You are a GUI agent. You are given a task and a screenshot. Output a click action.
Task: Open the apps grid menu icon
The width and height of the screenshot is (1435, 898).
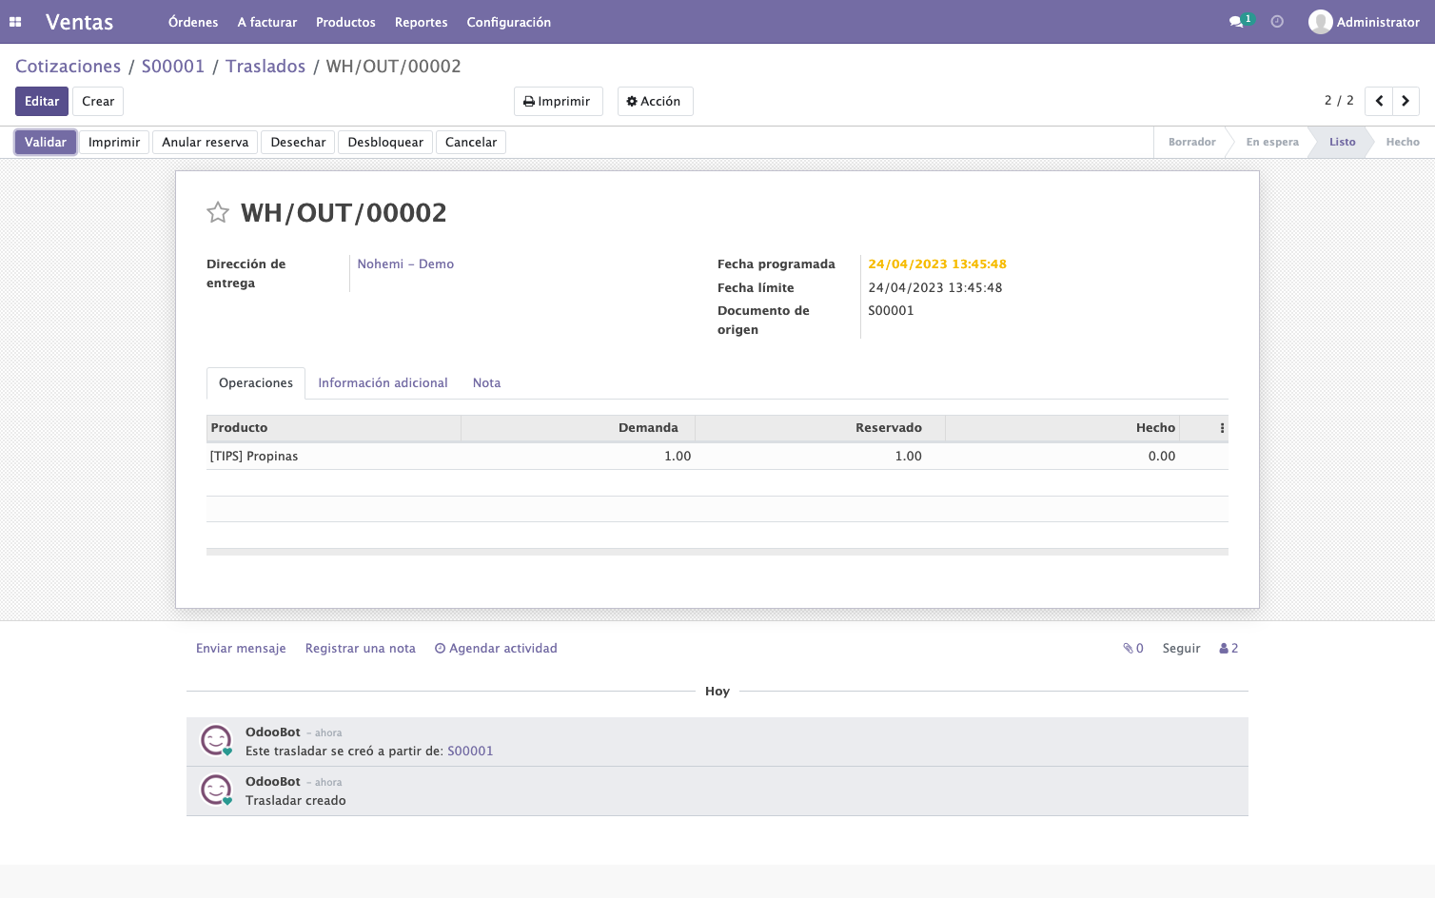(x=15, y=22)
